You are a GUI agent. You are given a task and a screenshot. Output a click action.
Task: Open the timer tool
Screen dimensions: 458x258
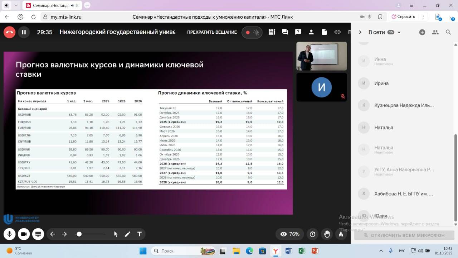click(312, 234)
